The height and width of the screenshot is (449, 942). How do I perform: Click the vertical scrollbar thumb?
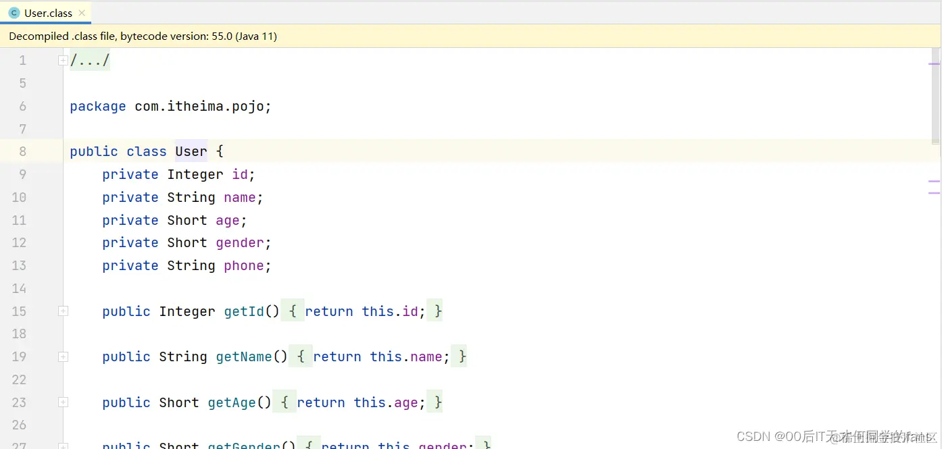(x=936, y=96)
